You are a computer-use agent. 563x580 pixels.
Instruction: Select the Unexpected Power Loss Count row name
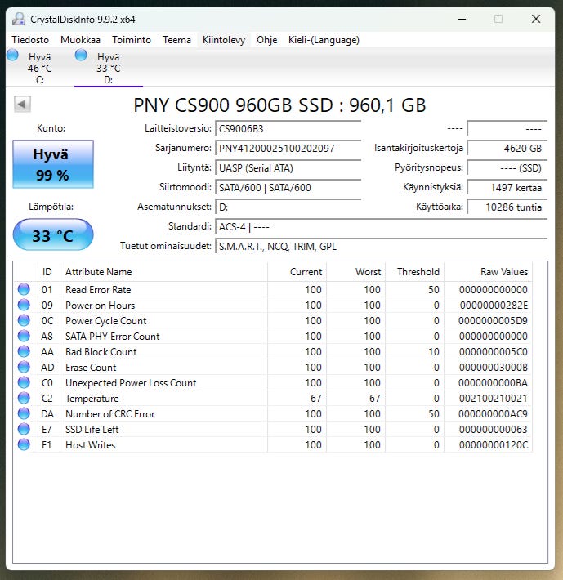[131, 383]
